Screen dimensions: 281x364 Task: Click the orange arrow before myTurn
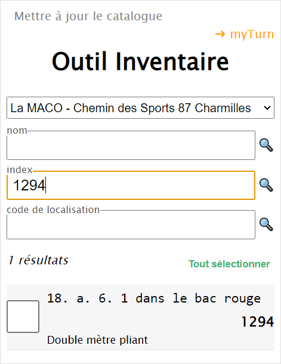(220, 35)
